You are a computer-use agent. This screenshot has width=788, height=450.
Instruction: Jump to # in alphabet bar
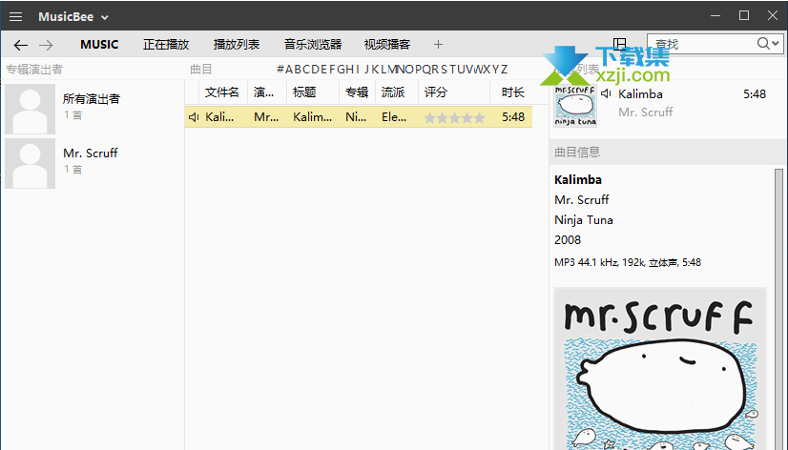[280, 70]
